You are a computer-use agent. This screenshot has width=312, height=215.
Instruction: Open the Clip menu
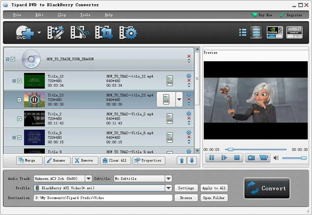pos(62,15)
